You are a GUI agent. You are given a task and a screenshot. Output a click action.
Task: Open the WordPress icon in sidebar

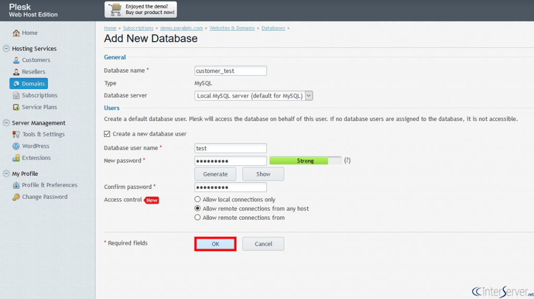(x=17, y=147)
